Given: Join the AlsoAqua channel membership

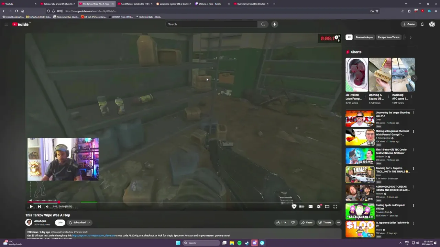Looking at the screenshot, I should (x=60, y=222).
